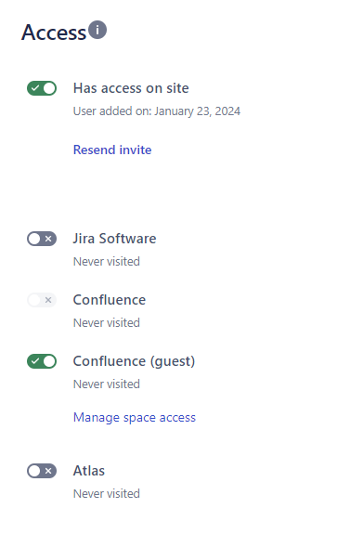Click the X mark in Jira Software switch
The width and height of the screenshot is (350, 534).
pos(48,239)
